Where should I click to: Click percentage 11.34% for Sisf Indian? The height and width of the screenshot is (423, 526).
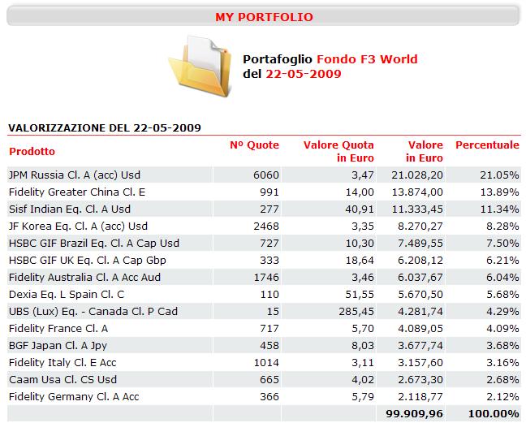pyautogui.click(x=499, y=209)
